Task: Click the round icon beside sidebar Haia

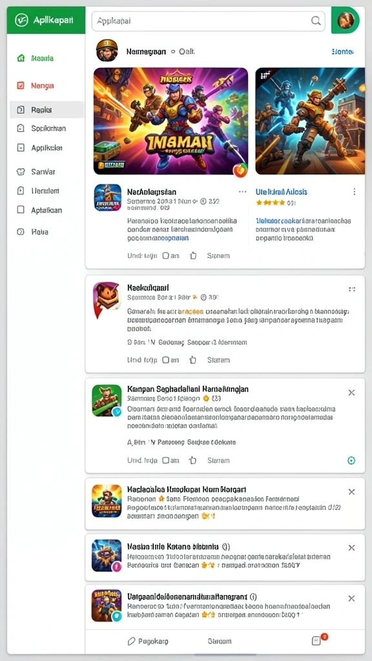Action: point(20,232)
